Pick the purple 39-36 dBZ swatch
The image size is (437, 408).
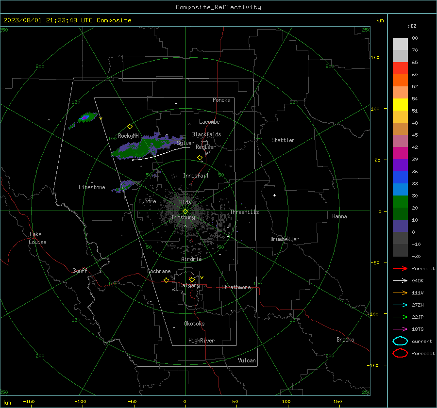pyautogui.click(x=400, y=165)
